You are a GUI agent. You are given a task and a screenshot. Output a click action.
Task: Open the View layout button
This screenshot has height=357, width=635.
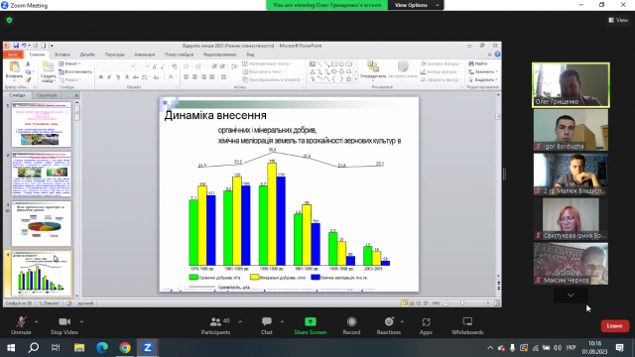tap(618, 20)
